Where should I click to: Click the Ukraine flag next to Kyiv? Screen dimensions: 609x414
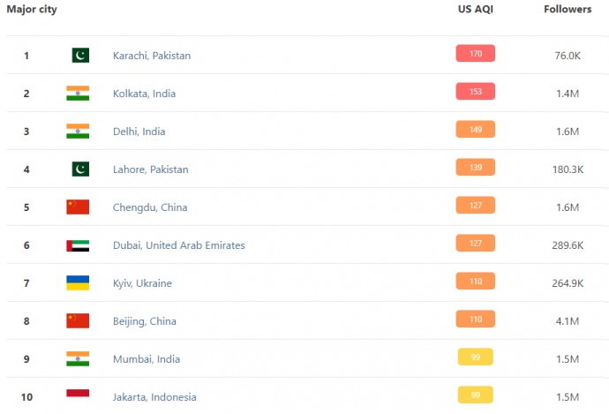coord(78,282)
